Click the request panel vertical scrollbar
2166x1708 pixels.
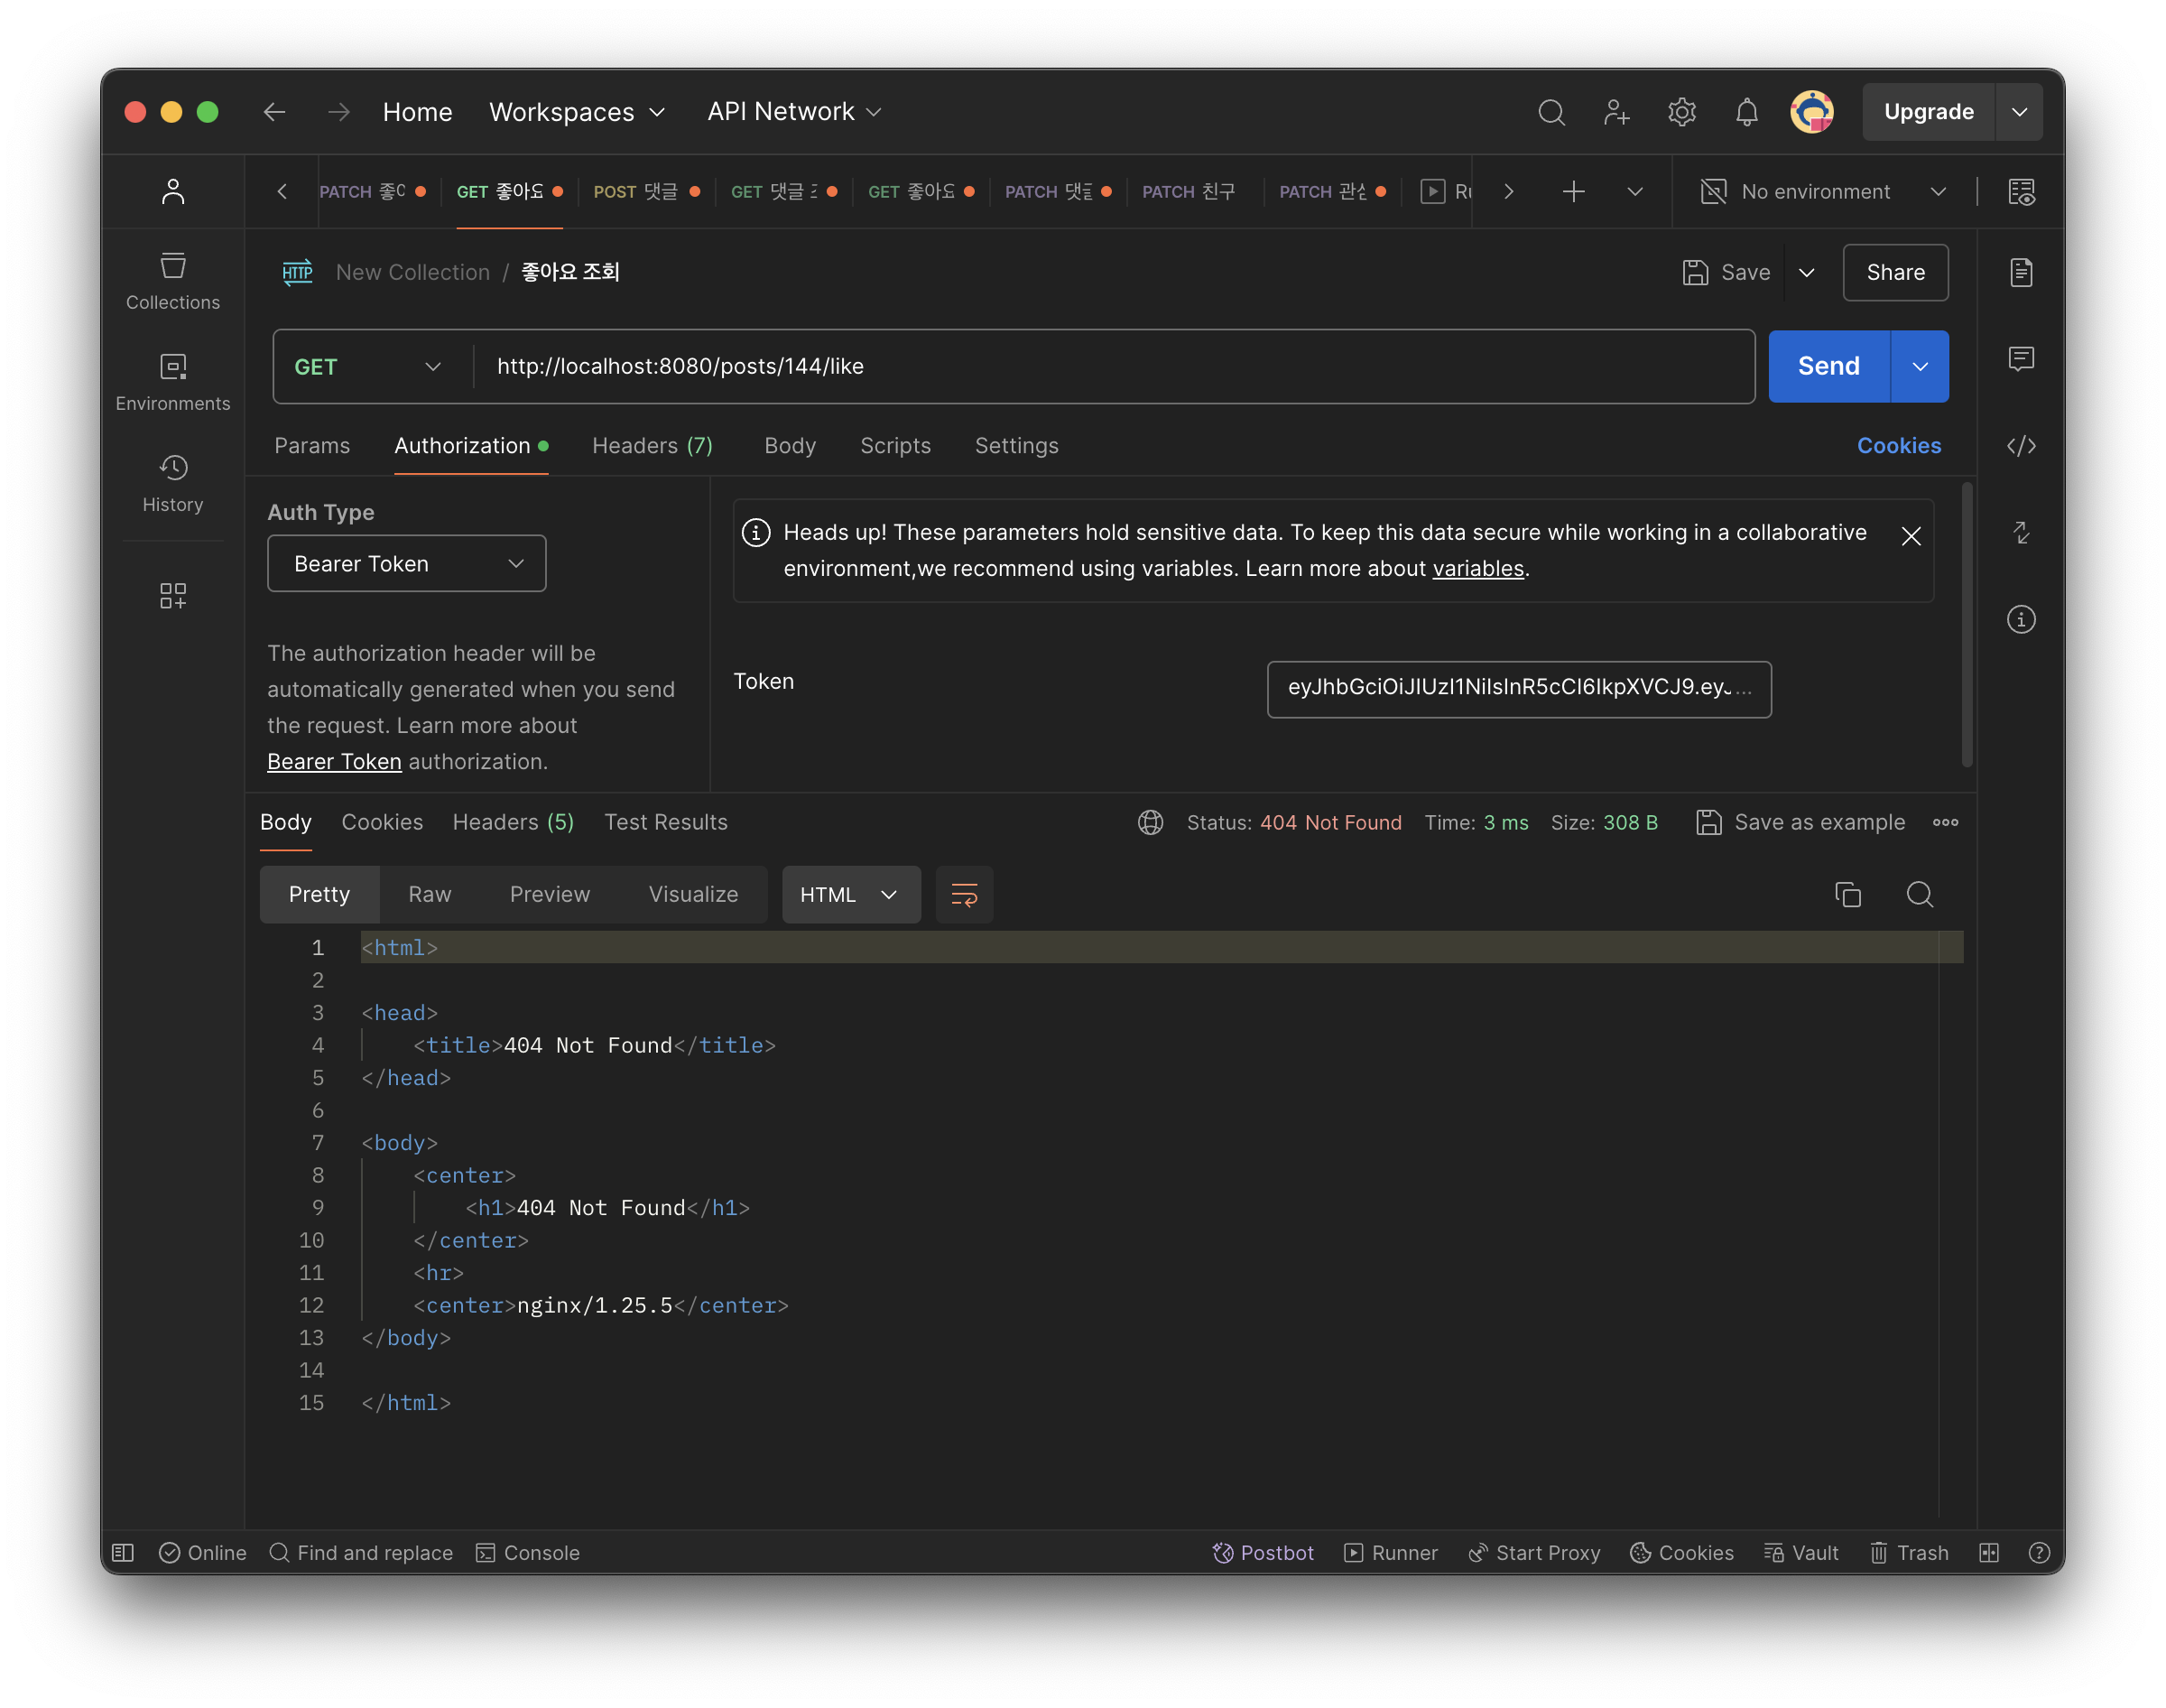coord(1966,625)
